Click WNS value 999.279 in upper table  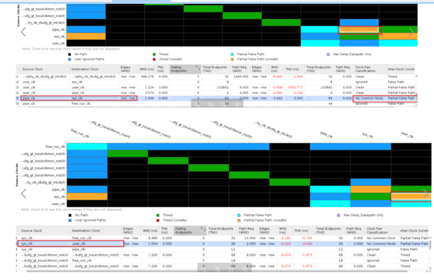(x=147, y=77)
